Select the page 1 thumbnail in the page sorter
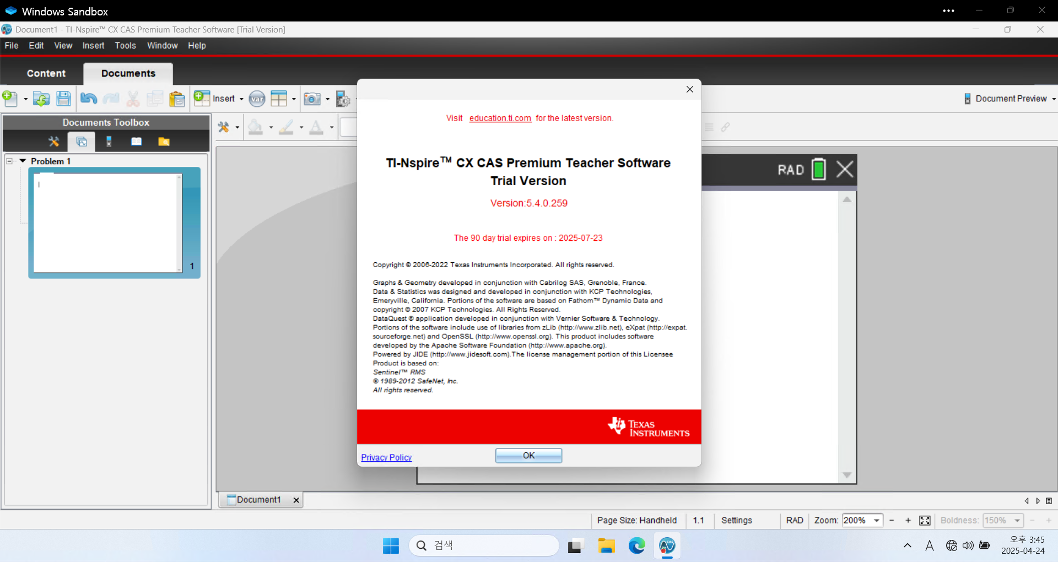The height and width of the screenshot is (562, 1058). [108, 223]
